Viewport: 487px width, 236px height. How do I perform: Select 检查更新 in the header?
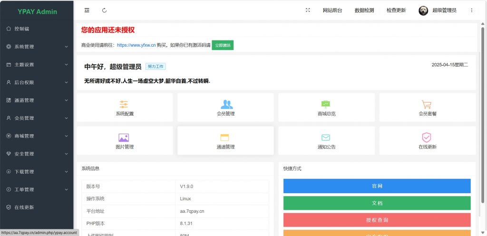(x=396, y=10)
